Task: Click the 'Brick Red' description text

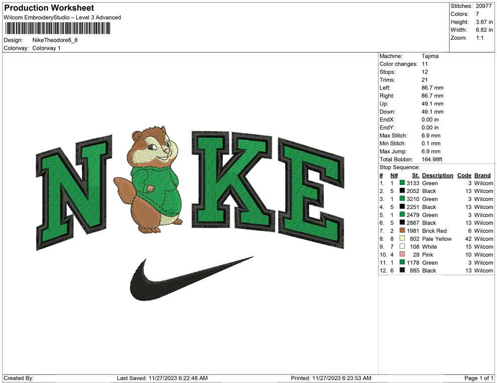Action: [435, 231]
